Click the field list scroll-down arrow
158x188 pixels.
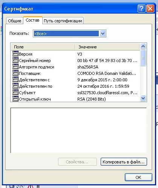143,98
